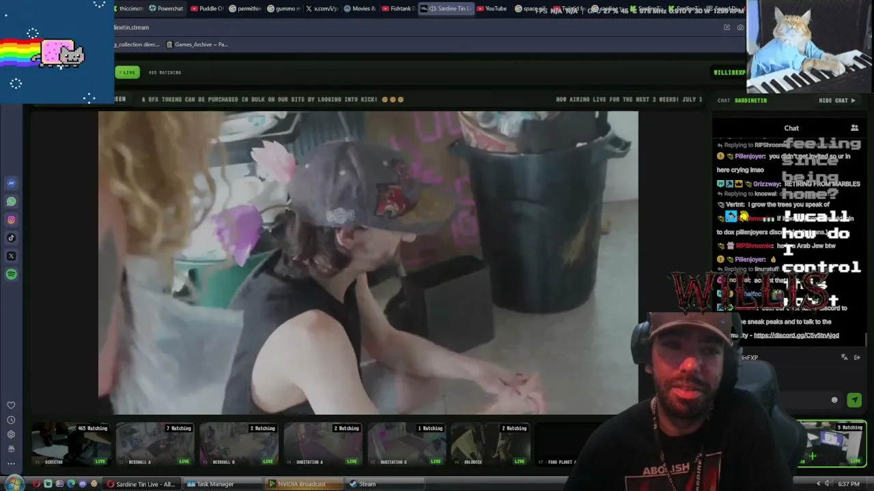874x491 pixels.
Task: Click the system tray volume icon
Action: (x=828, y=484)
